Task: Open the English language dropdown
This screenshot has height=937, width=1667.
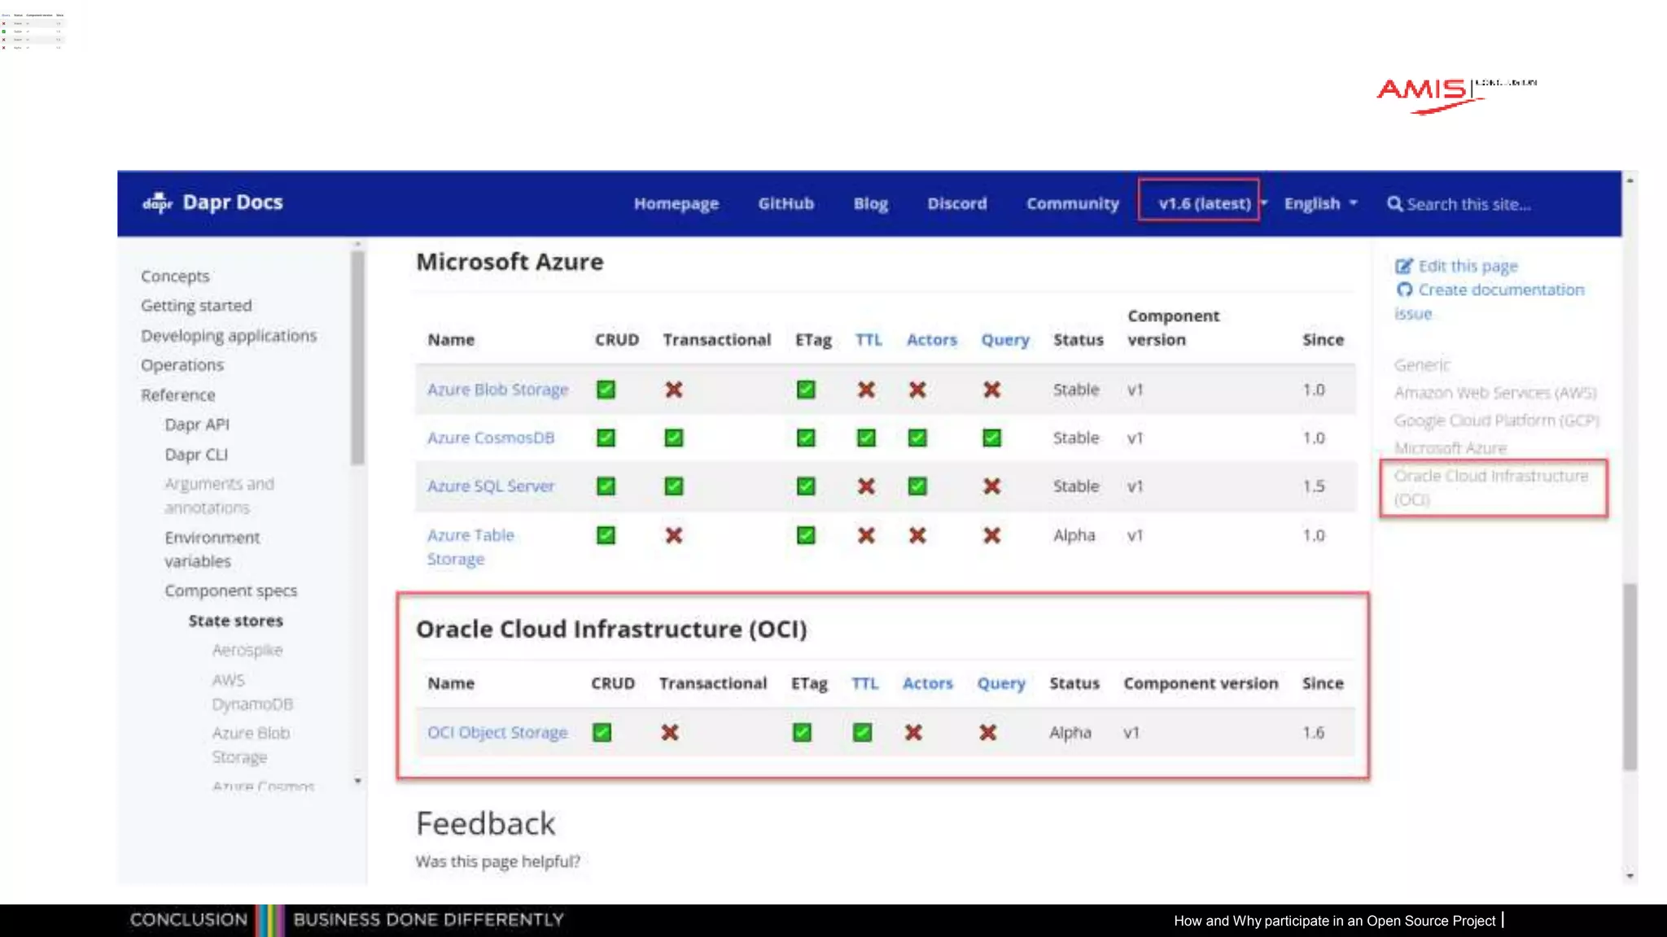Action: [1320, 203]
